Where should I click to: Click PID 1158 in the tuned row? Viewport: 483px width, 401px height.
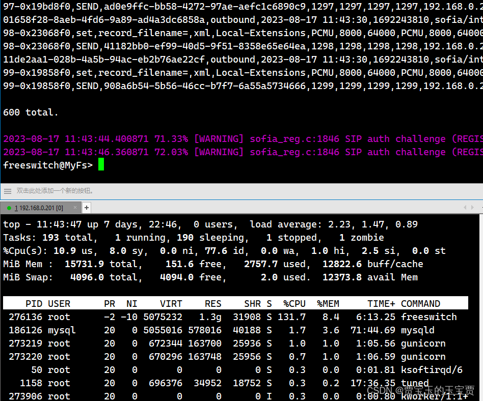coord(31,383)
